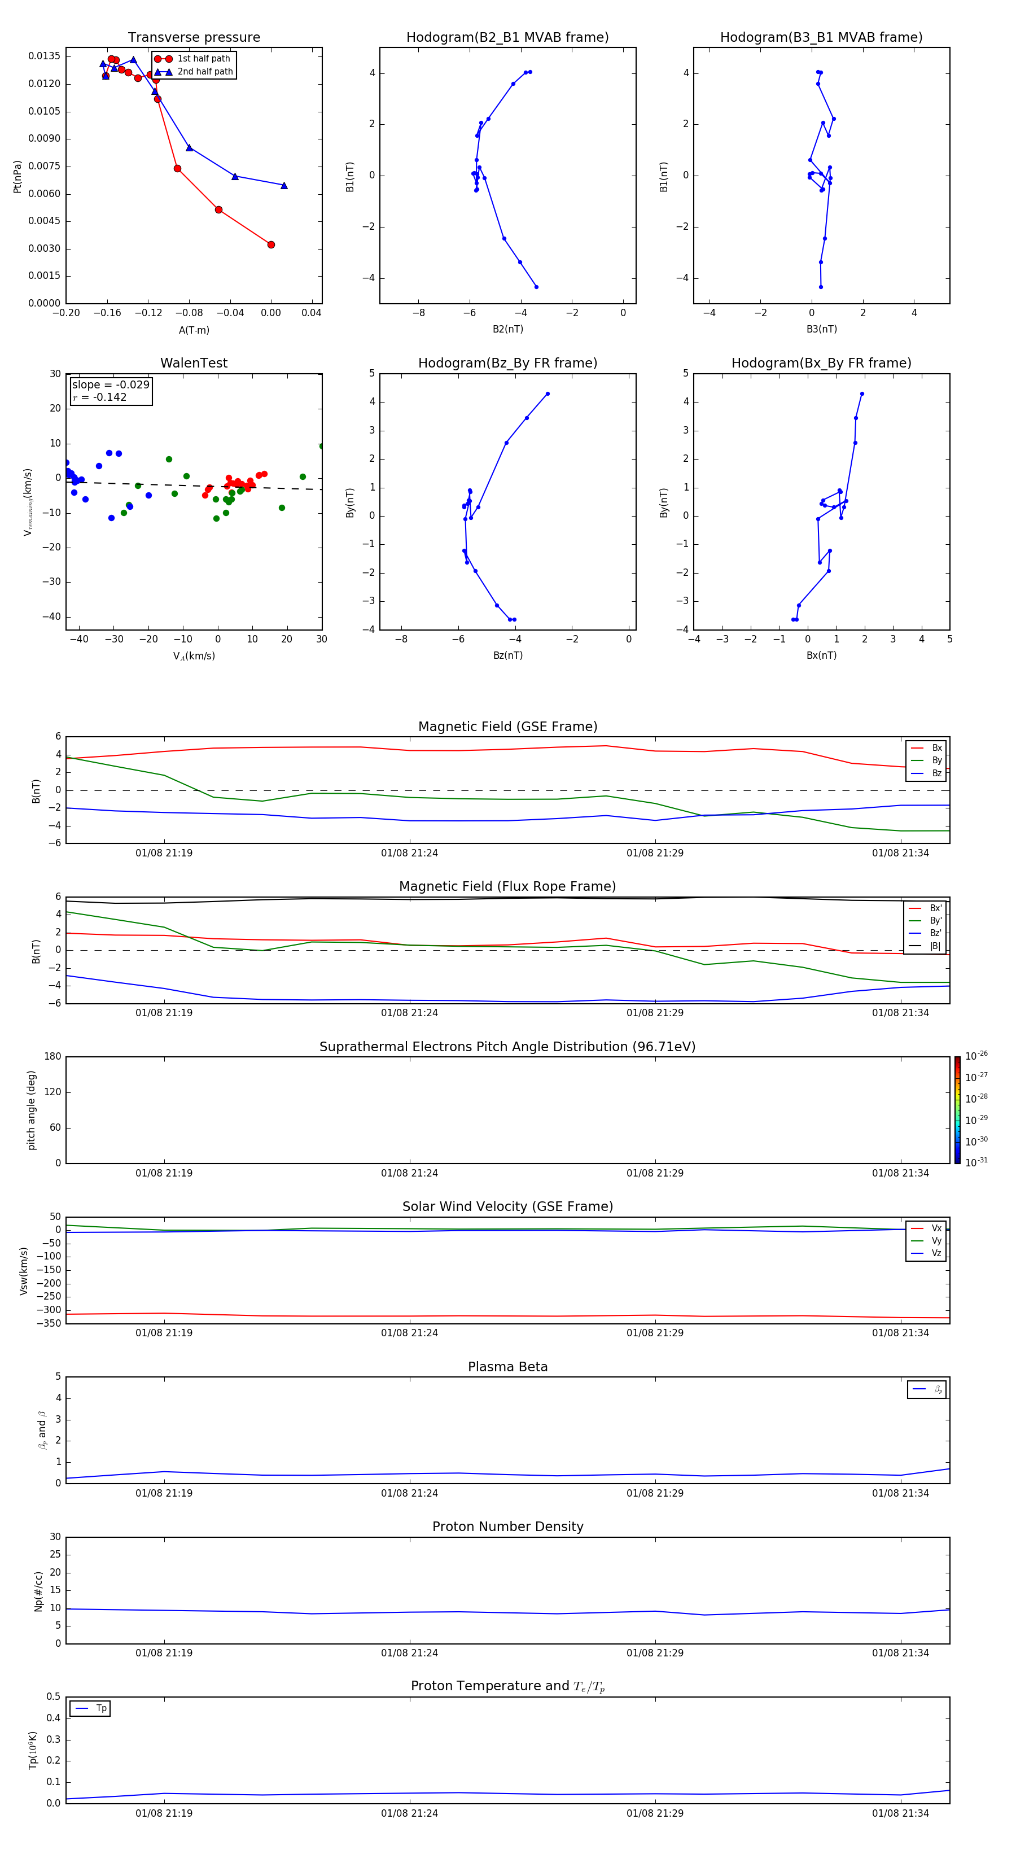Click 'Vy' in the Solar Wind legend
1016x1863 pixels.
pos(936,1241)
